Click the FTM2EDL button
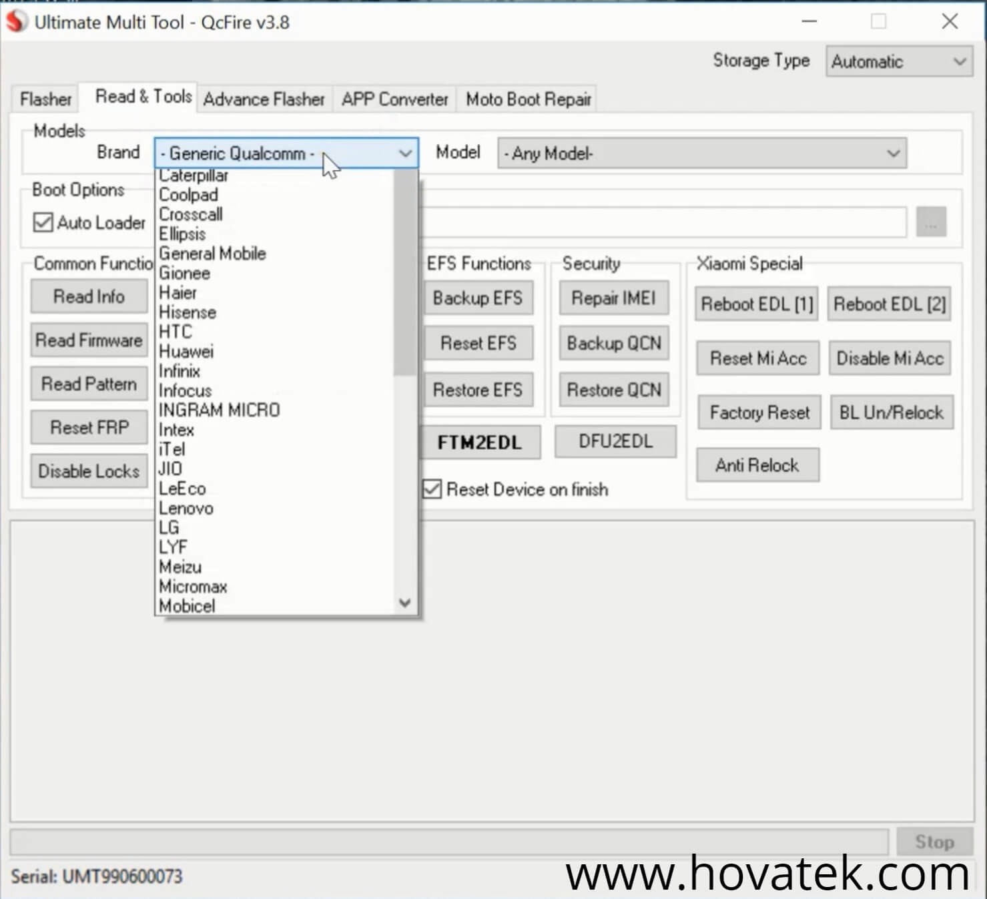Viewport: 987px width, 899px height. click(x=480, y=442)
